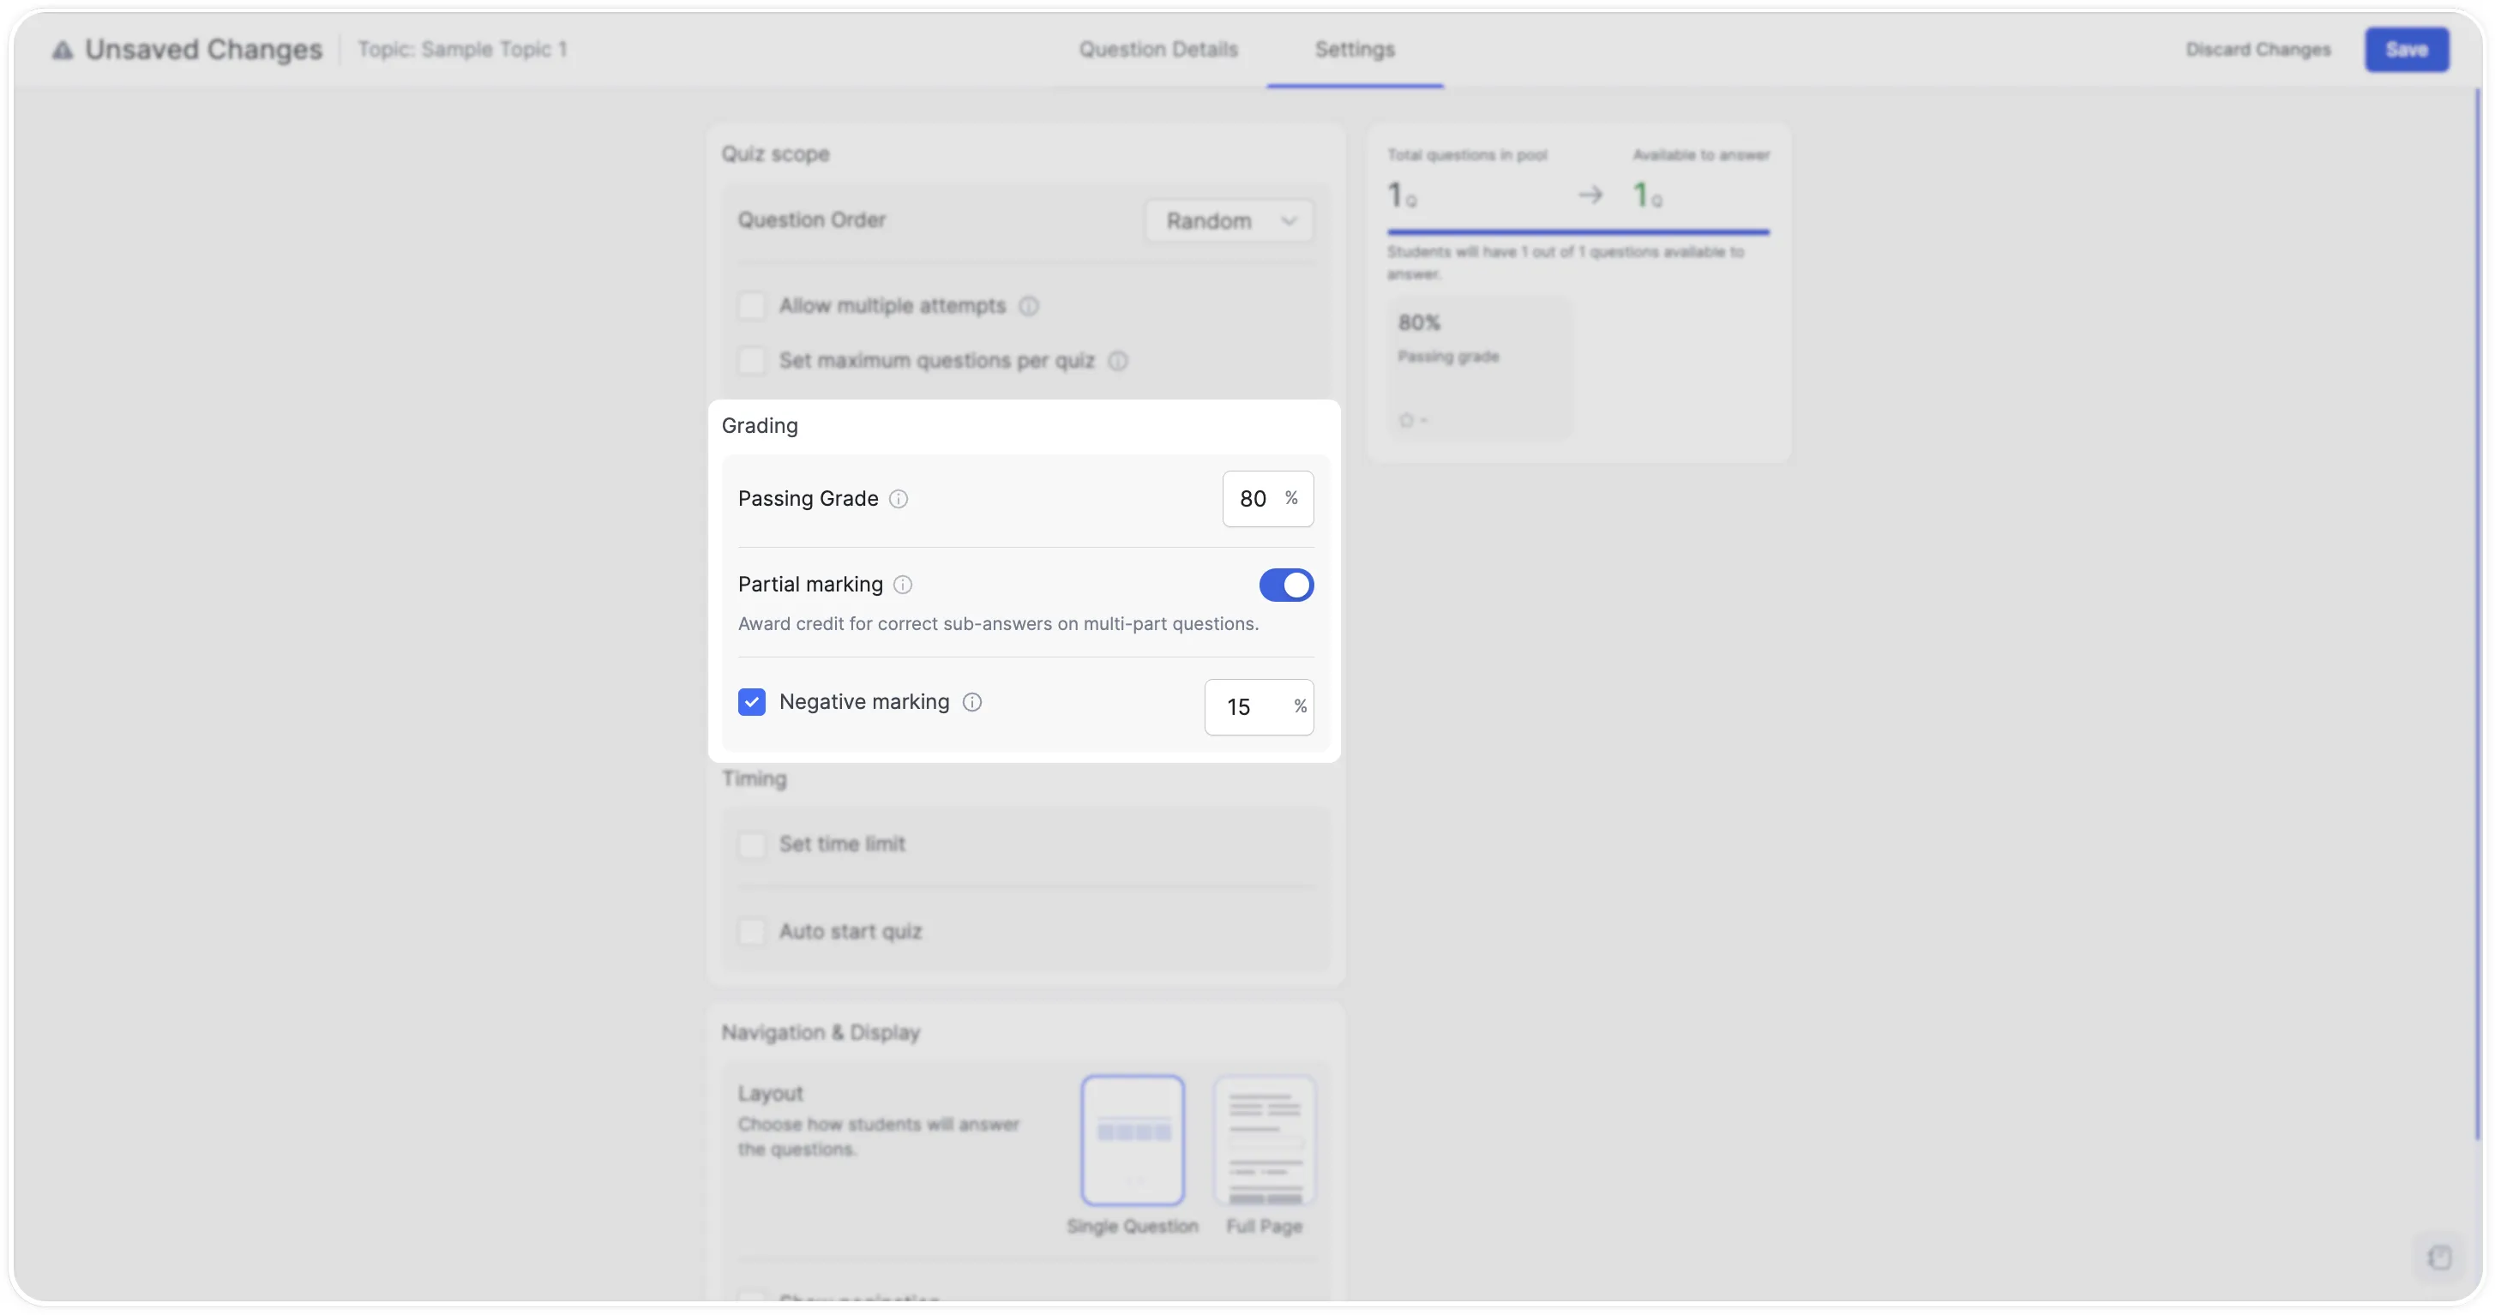Click the Partial marking info icon
2495x1315 pixels.
[x=903, y=585]
